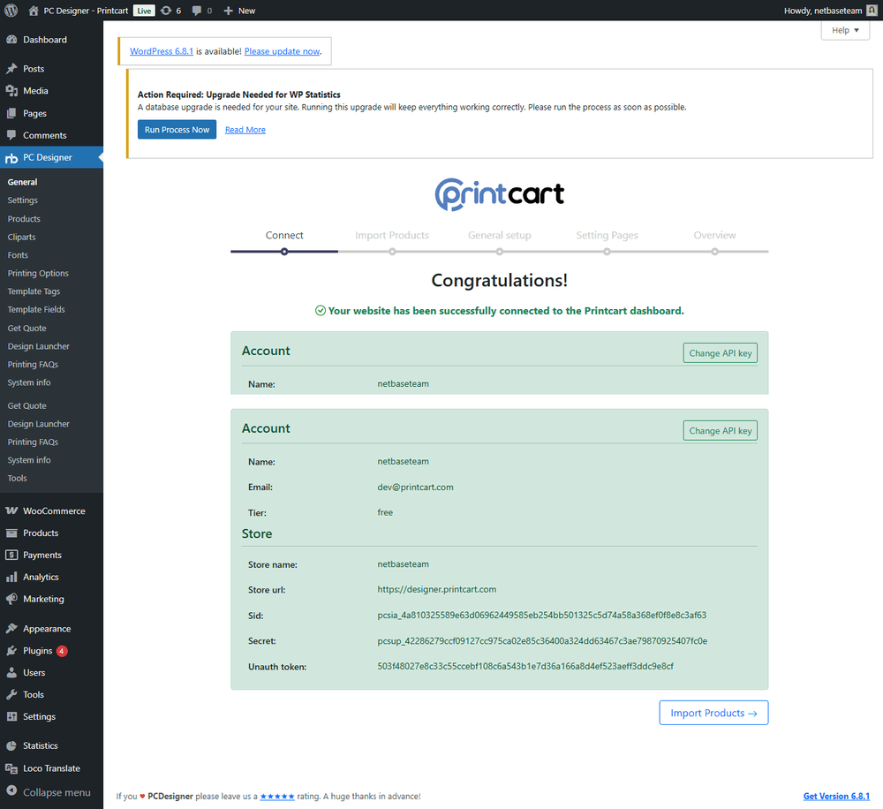Collapse the admin sidebar menu

(49, 792)
